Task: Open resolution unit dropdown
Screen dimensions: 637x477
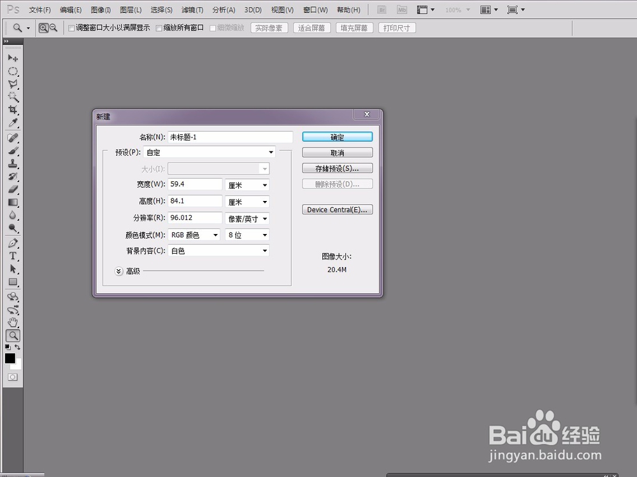Action: coord(247,219)
